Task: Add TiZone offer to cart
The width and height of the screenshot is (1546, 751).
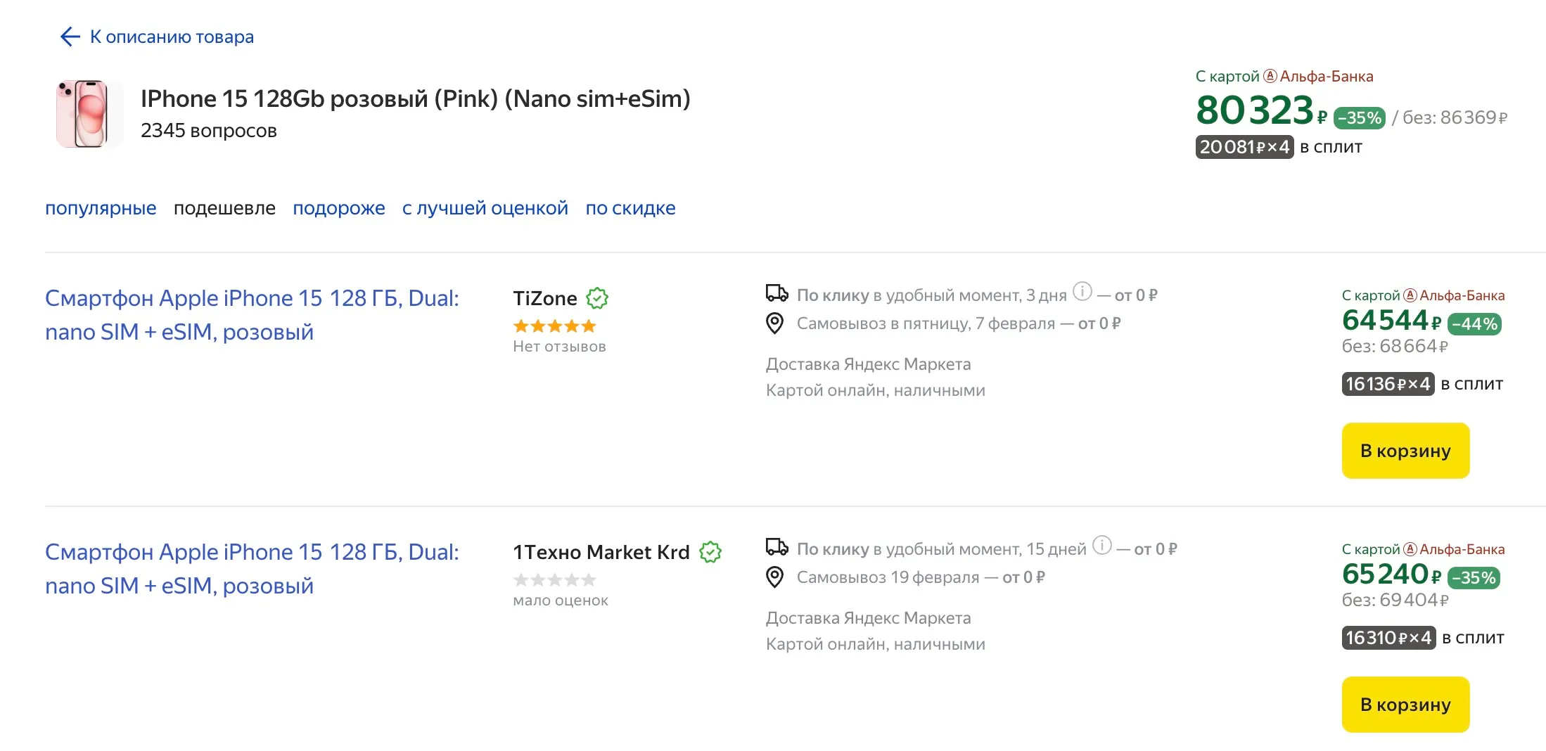Action: 1405,451
